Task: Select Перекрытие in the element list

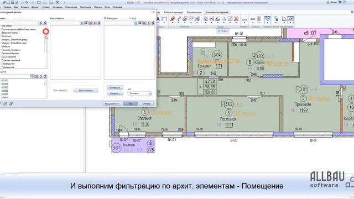Action: (x=8, y=64)
